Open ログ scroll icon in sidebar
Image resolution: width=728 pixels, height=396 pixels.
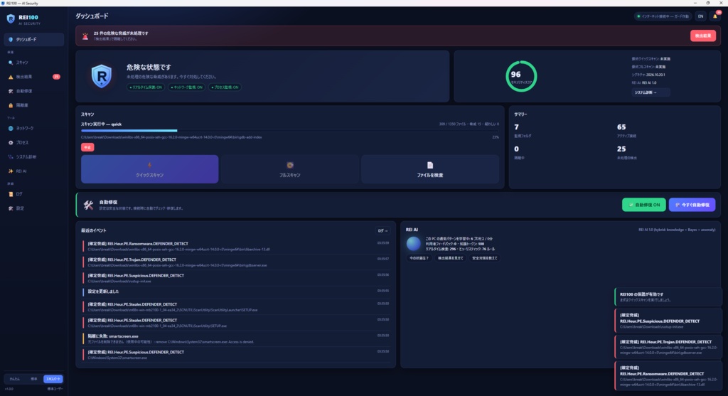pos(11,194)
